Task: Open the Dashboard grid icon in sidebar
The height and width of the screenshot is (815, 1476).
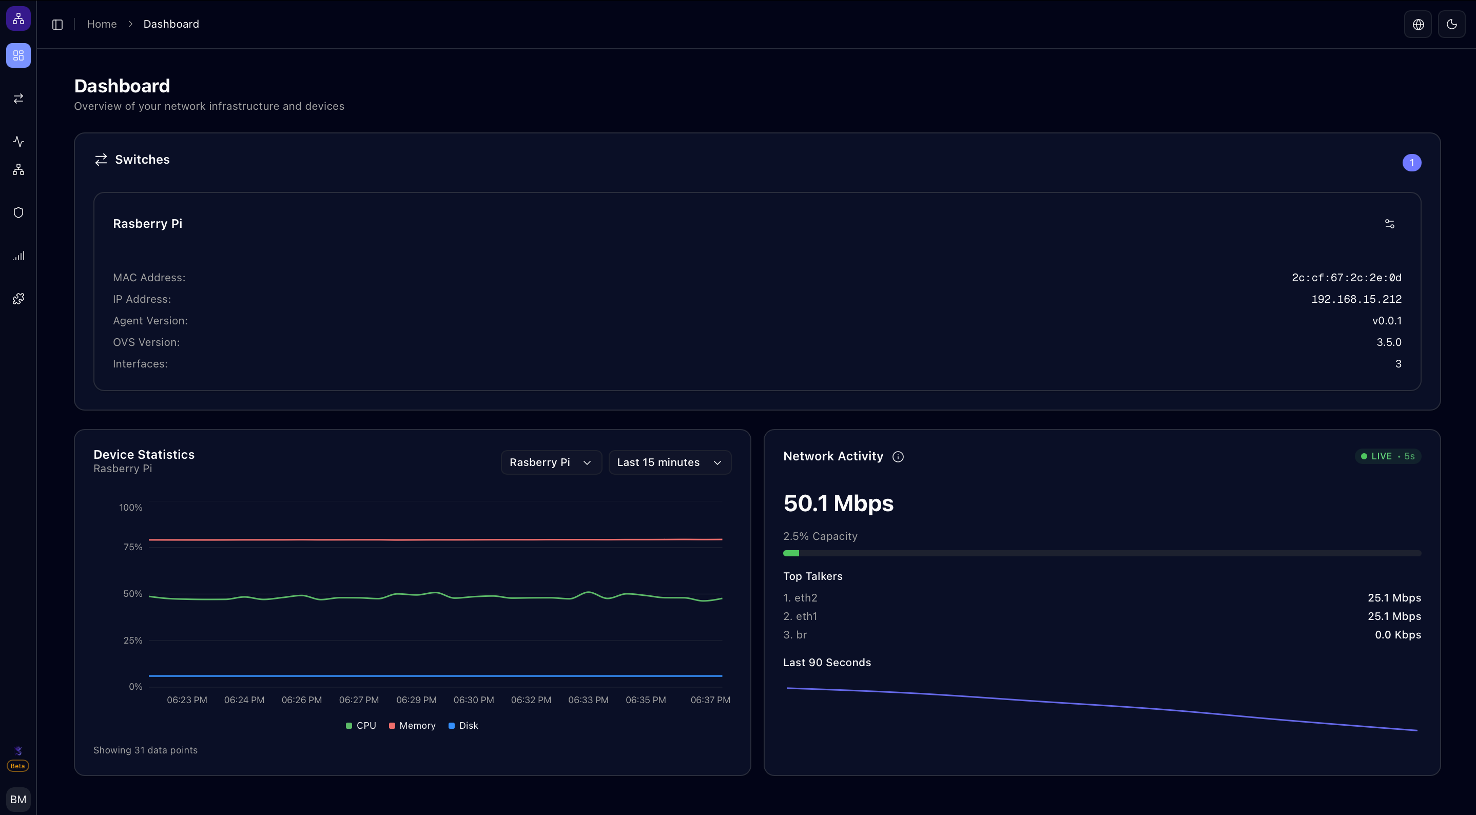Action: click(18, 55)
